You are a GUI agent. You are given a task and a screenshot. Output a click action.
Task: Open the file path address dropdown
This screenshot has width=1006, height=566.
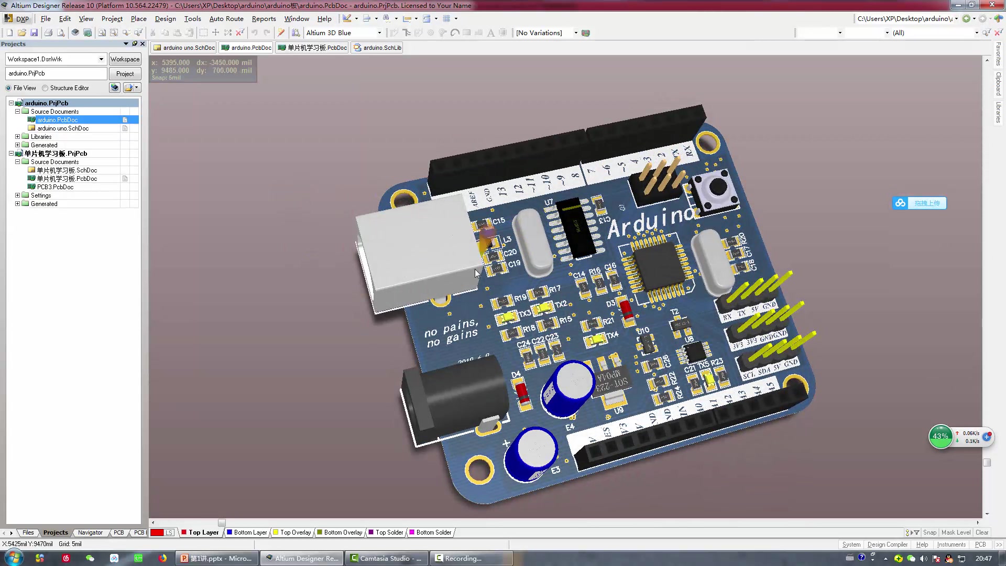pyautogui.click(x=956, y=18)
